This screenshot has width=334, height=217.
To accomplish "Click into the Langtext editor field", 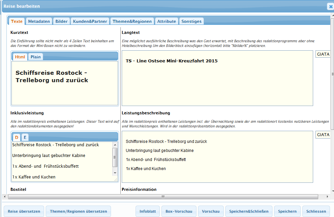I will pos(217,84).
